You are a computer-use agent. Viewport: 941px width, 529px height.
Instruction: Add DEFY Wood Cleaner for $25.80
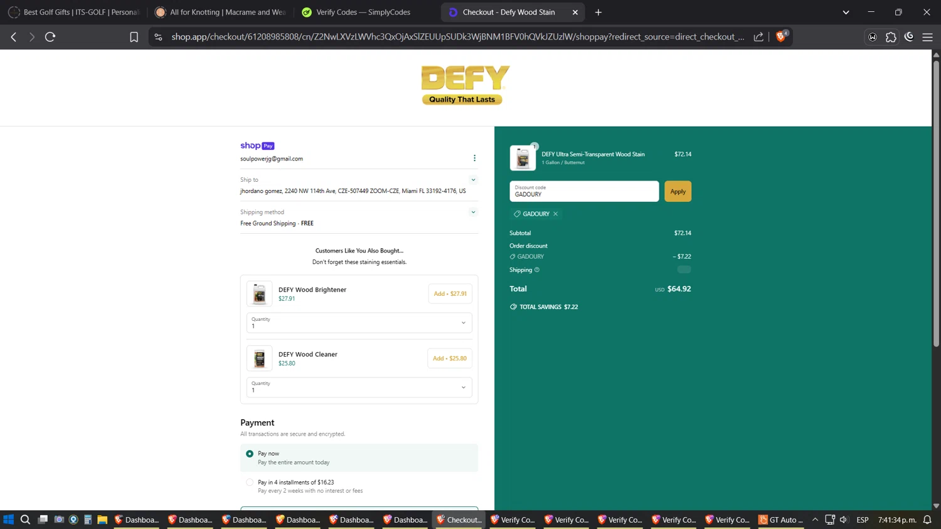450,358
